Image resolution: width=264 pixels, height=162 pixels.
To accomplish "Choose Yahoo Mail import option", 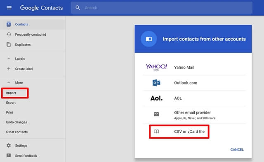I will (184, 67).
